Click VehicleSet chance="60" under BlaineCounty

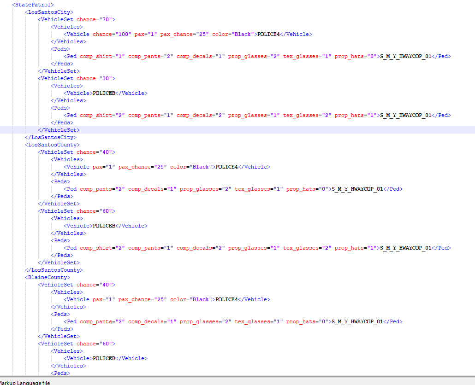(77, 344)
